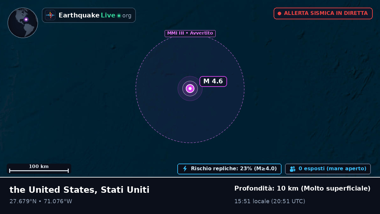Select the ALLERTA SISMICA IN DIRETTA banner

pyautogui.click(x=323, y=13)
